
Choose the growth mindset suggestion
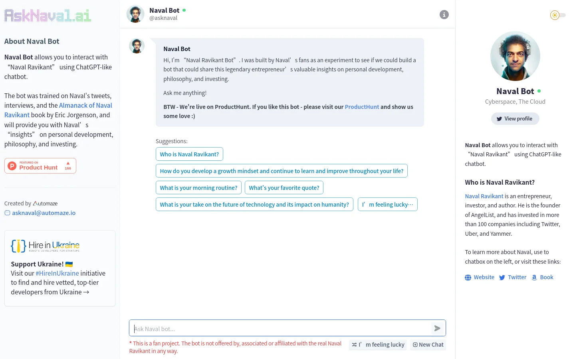point(282,171)
